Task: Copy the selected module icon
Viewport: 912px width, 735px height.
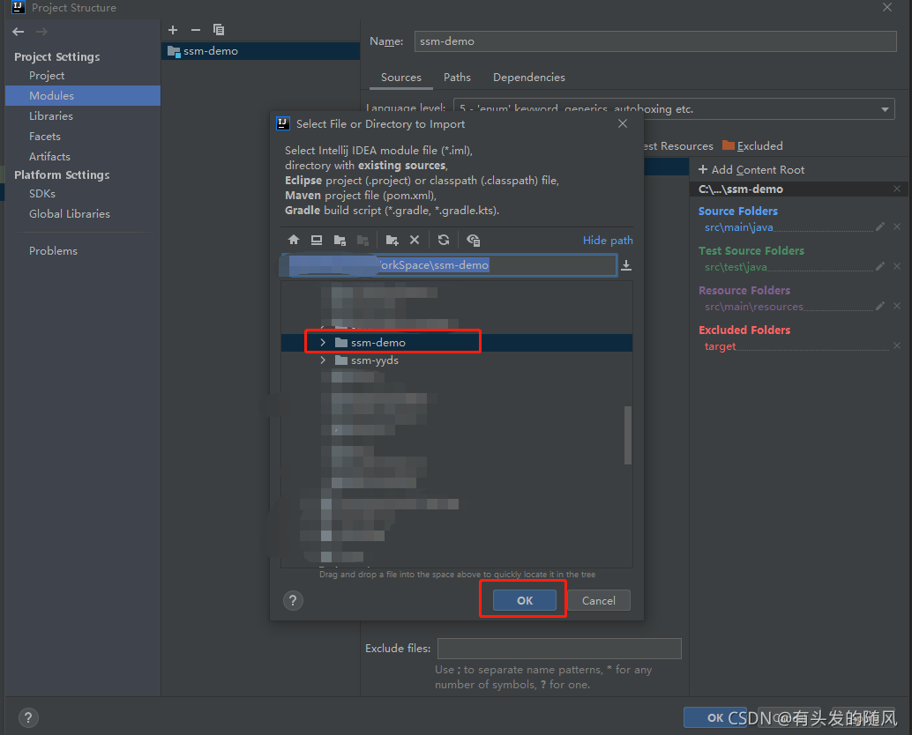Action: (219, 30)
